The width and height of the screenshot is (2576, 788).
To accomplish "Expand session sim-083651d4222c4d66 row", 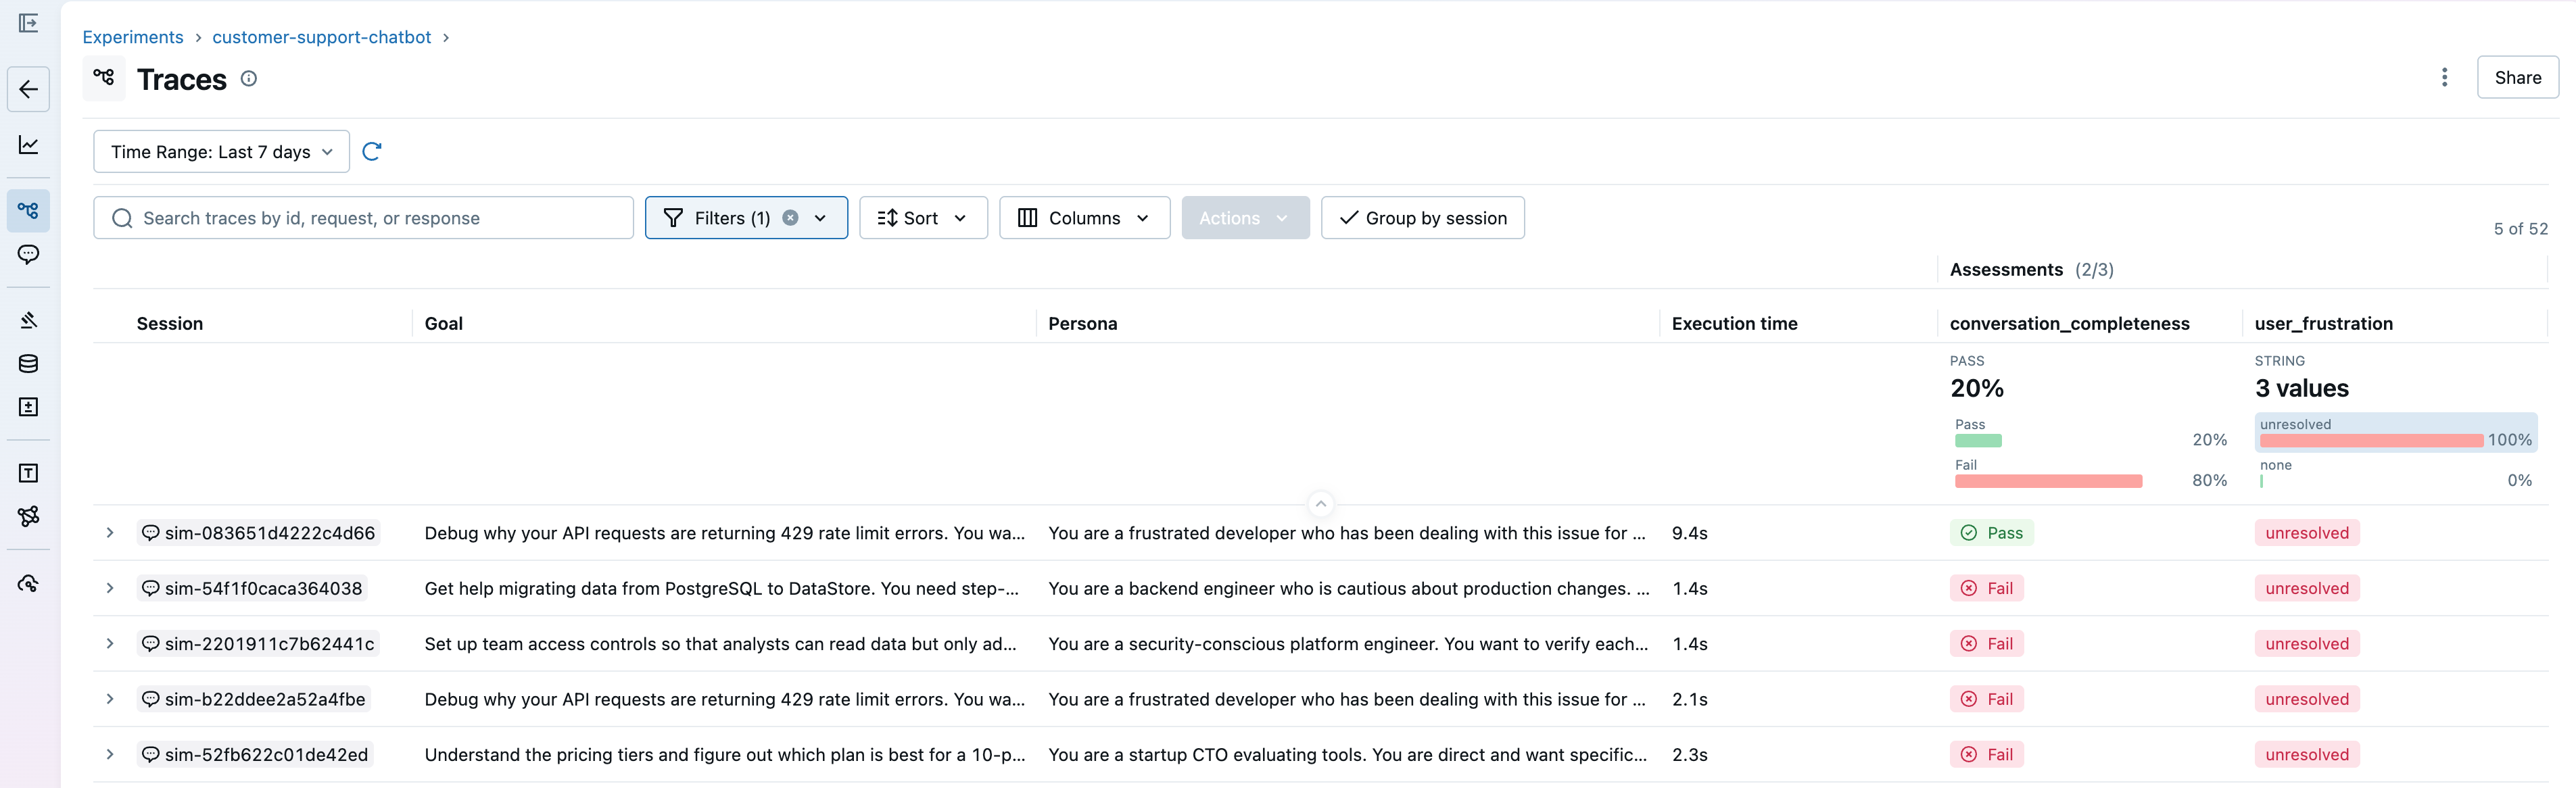I will pyautogui.click(x=110, y=533).
